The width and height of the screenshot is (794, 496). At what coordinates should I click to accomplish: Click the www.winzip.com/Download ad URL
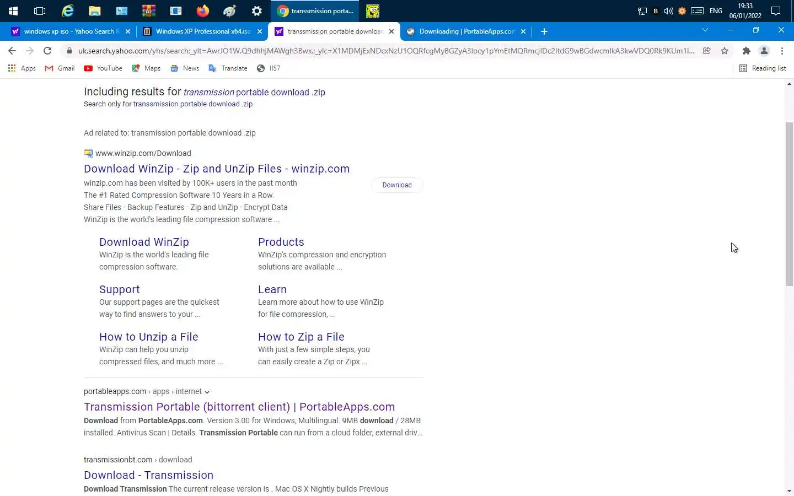tap(143, 153)
